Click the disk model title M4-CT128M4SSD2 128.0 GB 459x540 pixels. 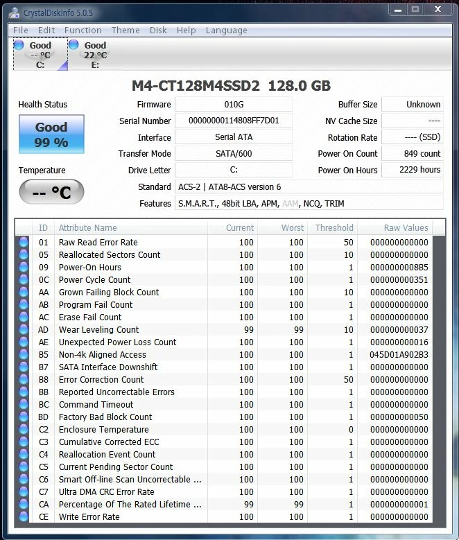tap(231, 86)
